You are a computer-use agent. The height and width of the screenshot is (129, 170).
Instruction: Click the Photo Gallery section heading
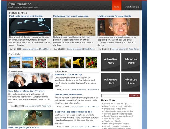click(x=15, y=54)
